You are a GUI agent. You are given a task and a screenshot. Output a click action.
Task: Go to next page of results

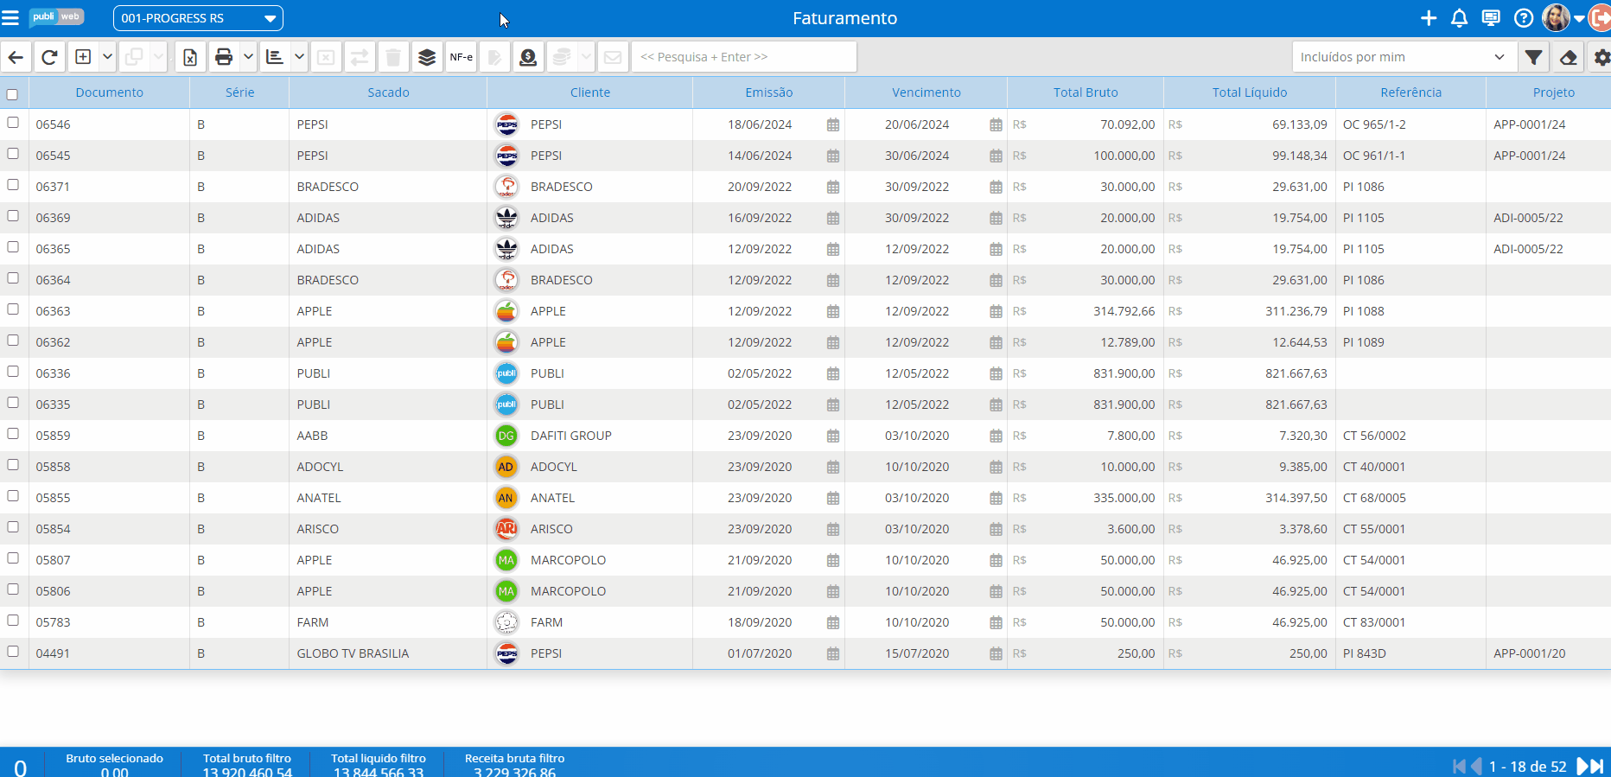[x=1582, y=767]
